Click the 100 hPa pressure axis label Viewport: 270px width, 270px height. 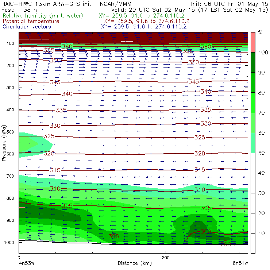pyautogui.click(x=10, y=43)
